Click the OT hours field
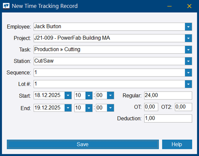 (151, 107)
